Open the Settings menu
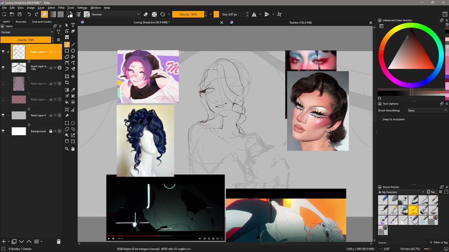Viewport: 449px width, 252px height. pos(82,7)
